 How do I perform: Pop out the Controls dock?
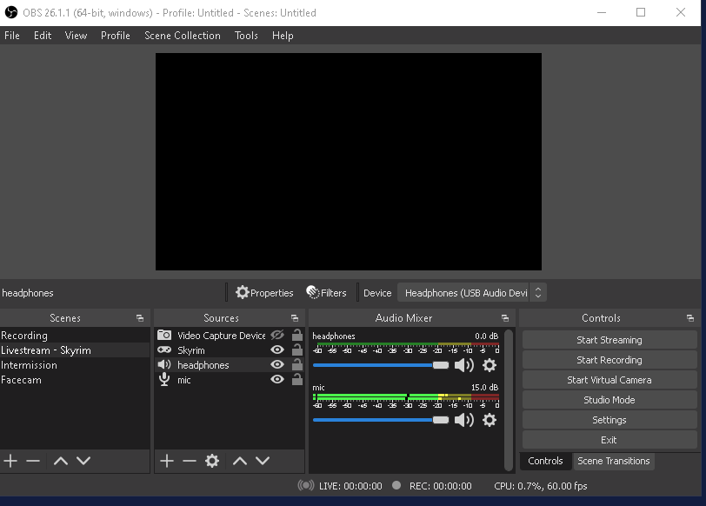(x=690, y=318)
